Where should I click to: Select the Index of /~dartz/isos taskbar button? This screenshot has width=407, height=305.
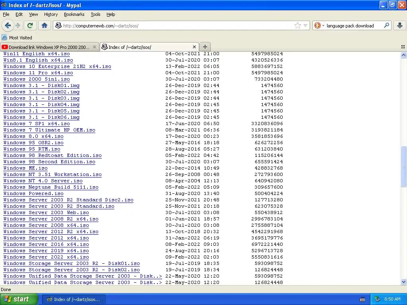click(74, 299)
